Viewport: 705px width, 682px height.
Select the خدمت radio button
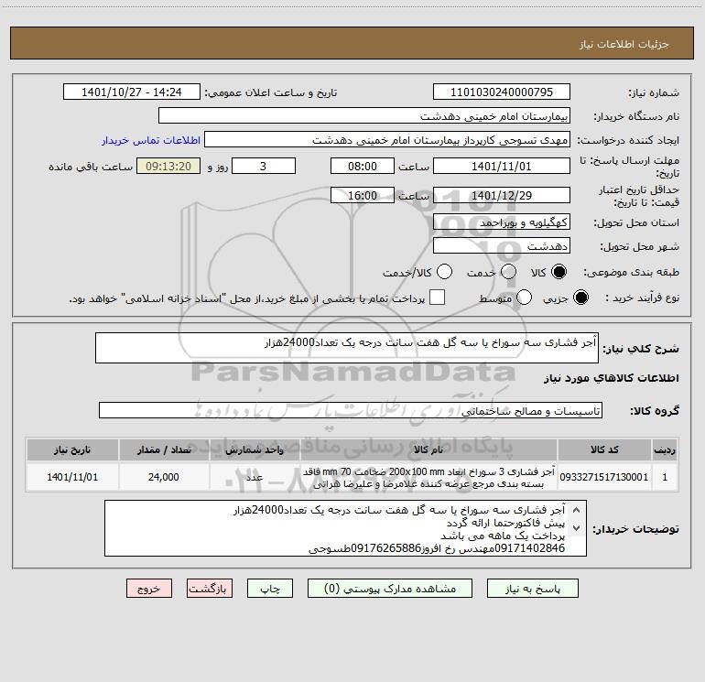(x=508, y=272)
